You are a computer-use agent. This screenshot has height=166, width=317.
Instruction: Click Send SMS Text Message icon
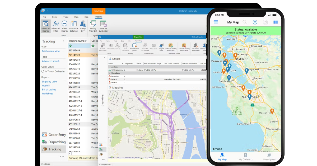145,47
